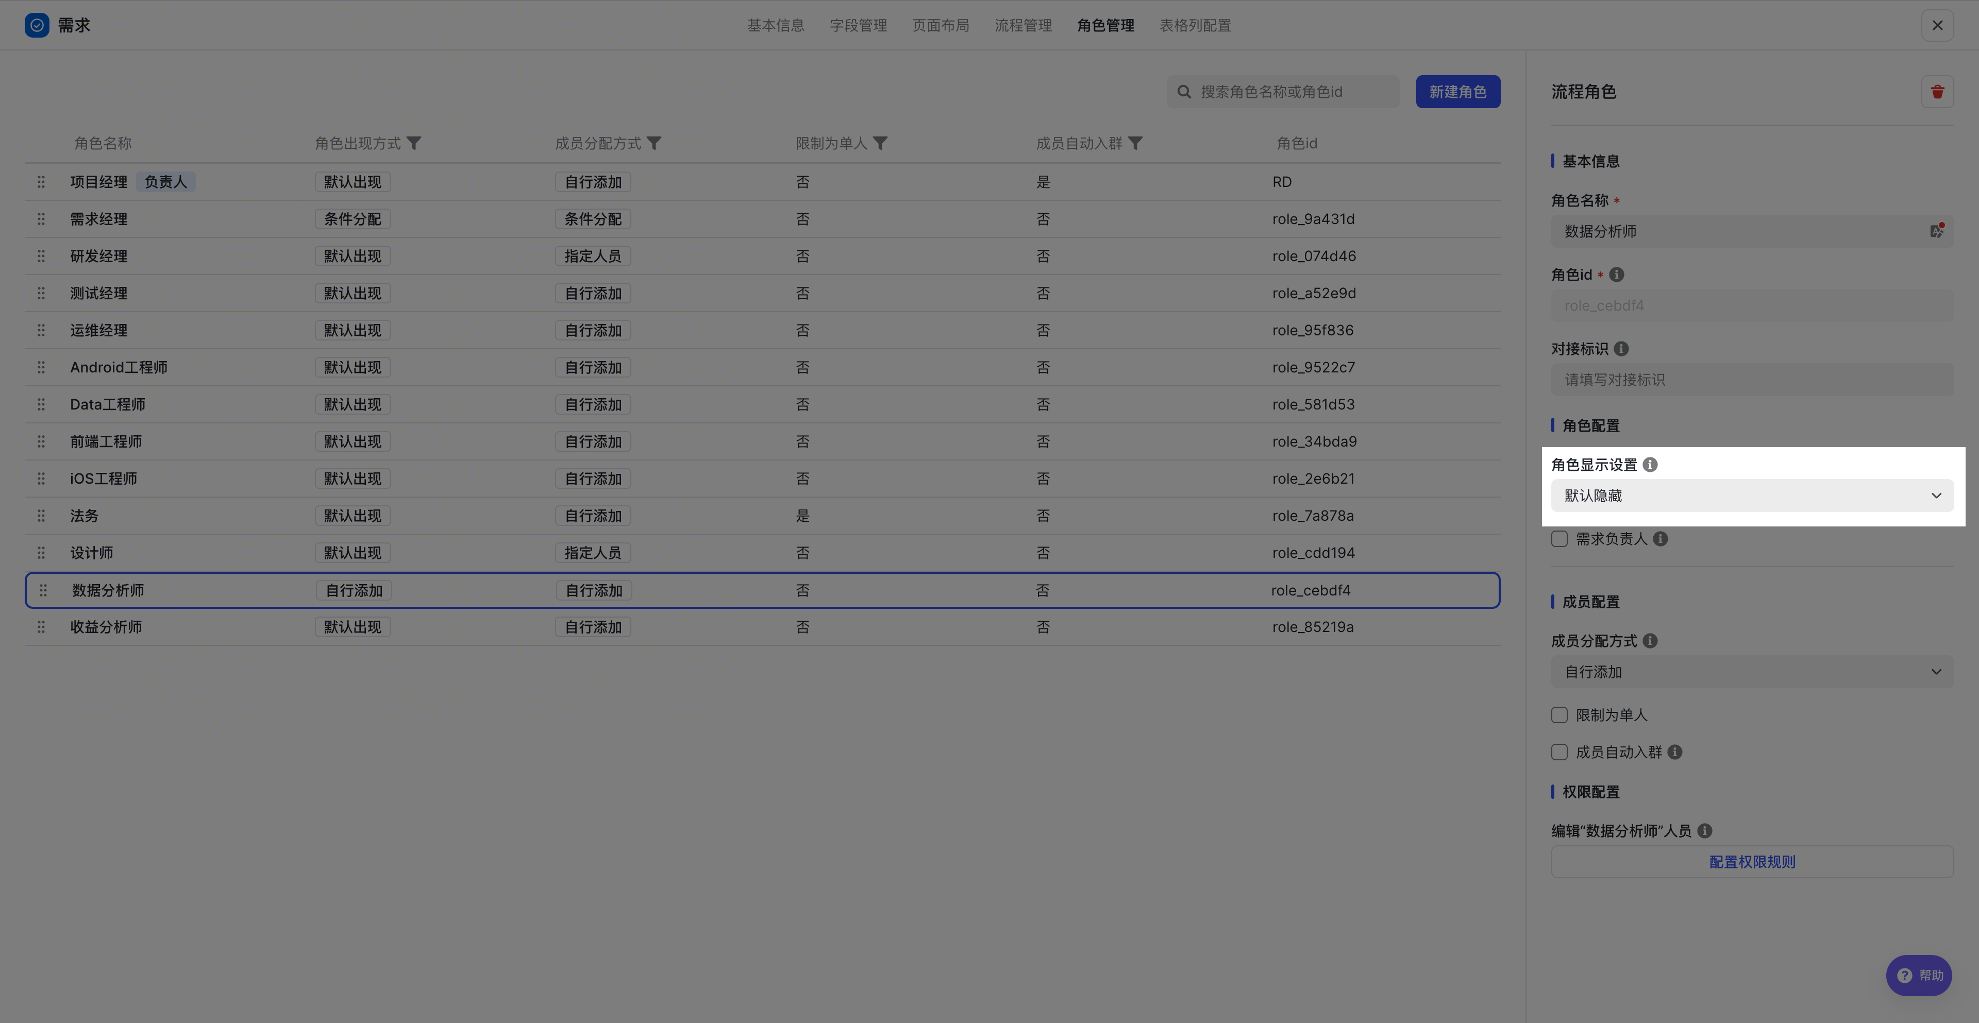Viewport: 1979px width, 1023px height.
Task: Click role id role_9a431d
Action: pos(1313,219)
